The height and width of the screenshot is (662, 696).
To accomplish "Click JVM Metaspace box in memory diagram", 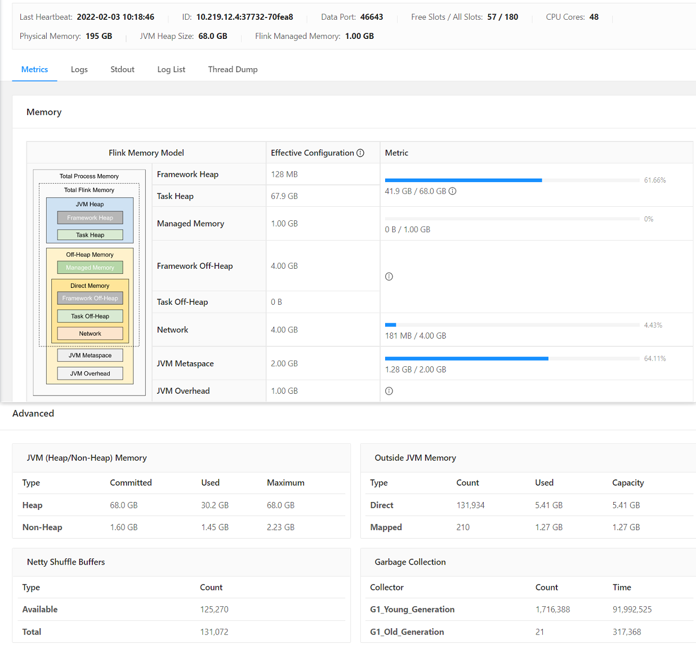I will click(x=90, y=356).
